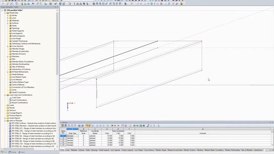The image size is (274, 154).
Task: Select Ribs in the navigator tree
Action: (x=14, y=59)
